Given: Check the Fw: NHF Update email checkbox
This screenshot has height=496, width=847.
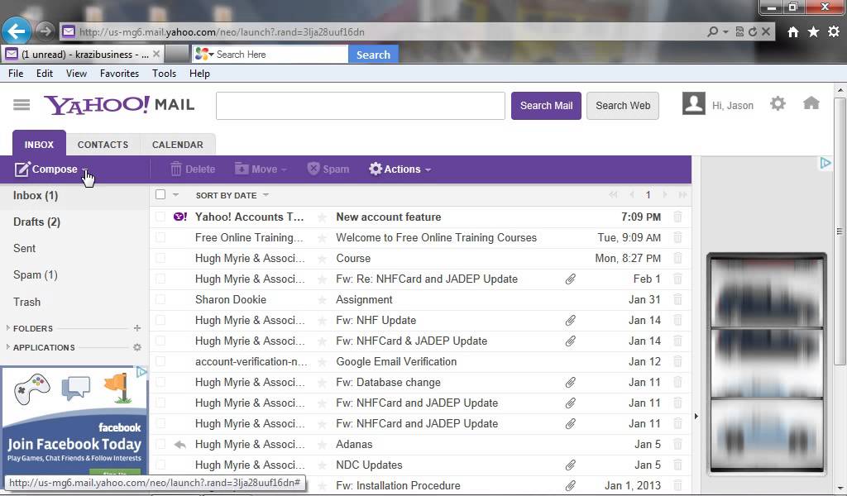Looking at the screenshot, I should pos(160,321).
